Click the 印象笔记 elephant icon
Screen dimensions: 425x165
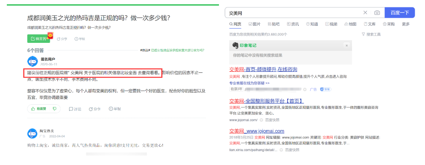click(235, 46)
